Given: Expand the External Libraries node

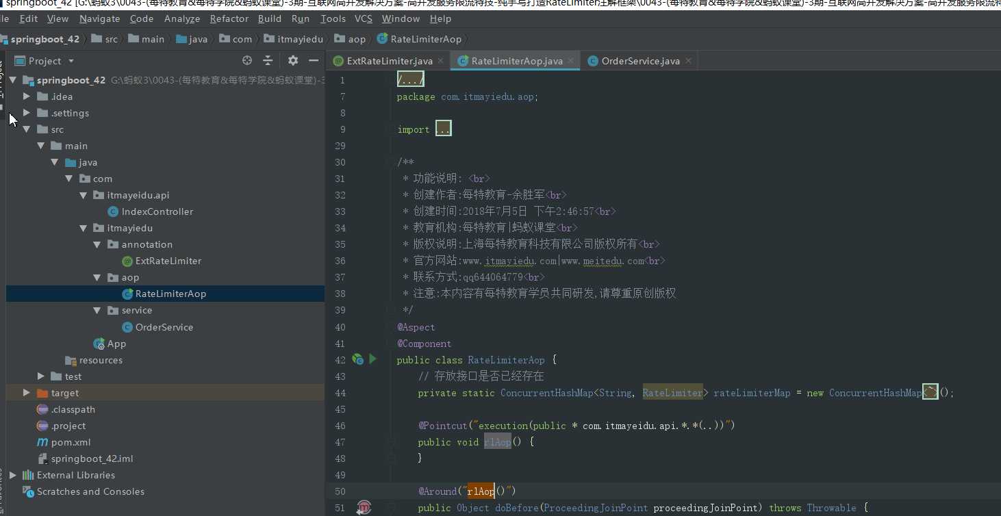Looking at the screenshot, I should (13, 475).
